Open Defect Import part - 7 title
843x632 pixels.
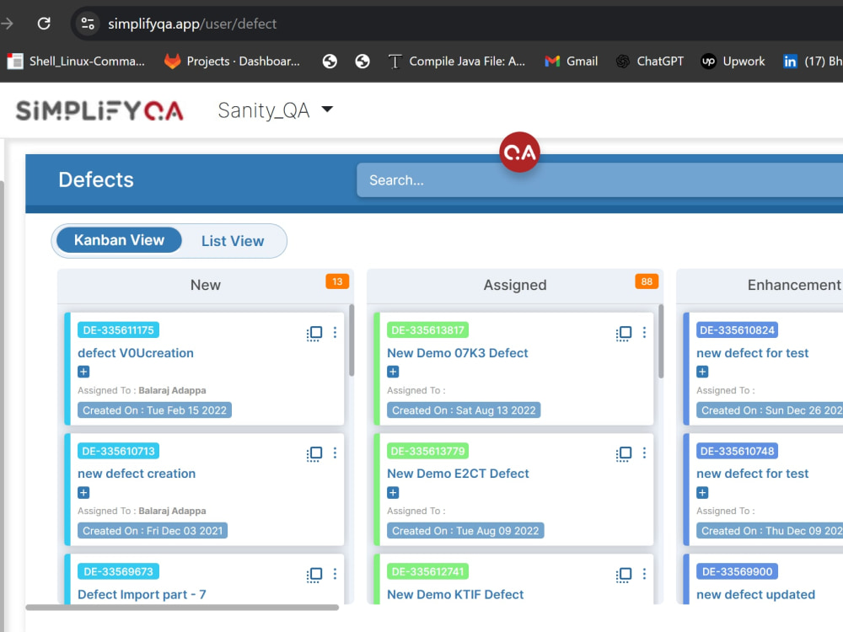142,594
